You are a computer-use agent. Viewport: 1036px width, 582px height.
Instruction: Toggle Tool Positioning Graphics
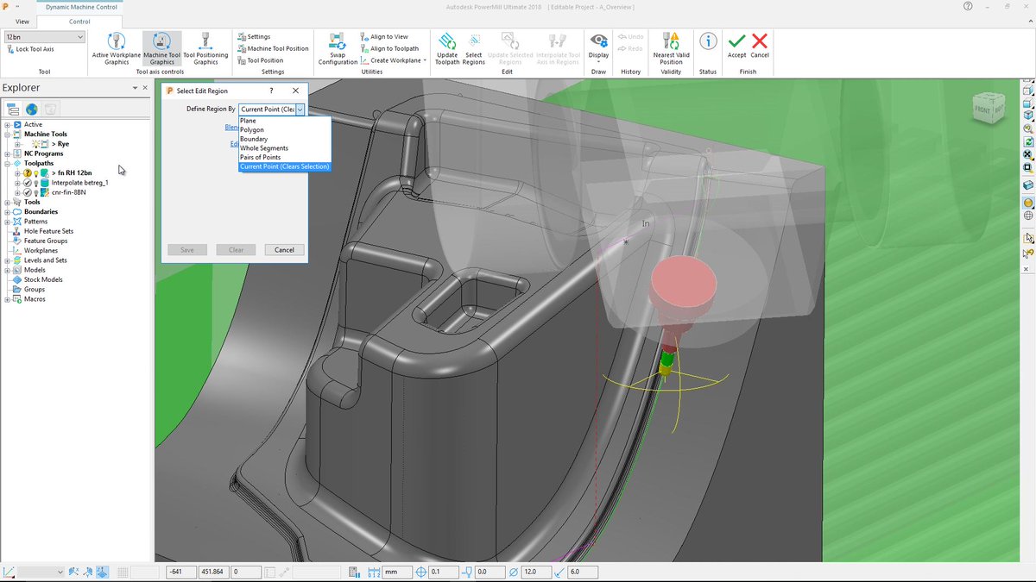tap(205, 48)
